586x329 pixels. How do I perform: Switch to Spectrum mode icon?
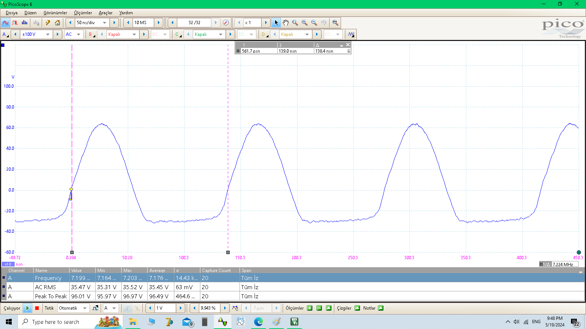pos(25,23)
